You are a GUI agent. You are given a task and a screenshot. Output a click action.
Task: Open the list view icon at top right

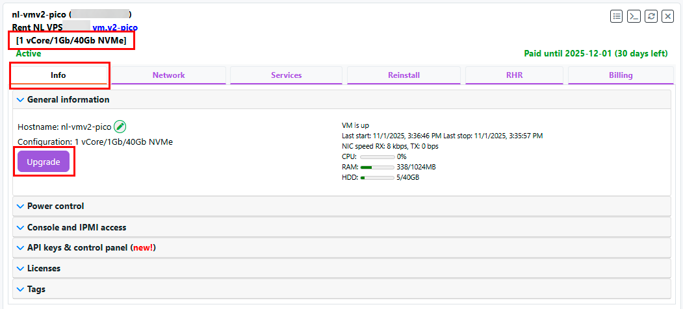pos(617,17)
